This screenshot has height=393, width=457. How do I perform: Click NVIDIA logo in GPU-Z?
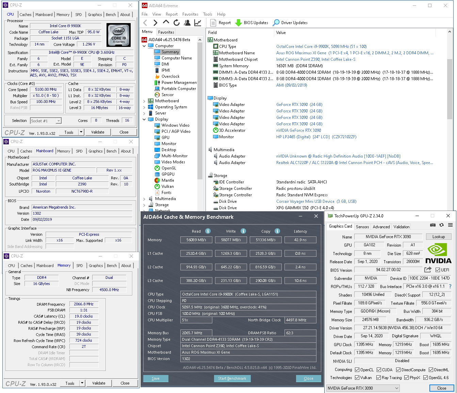(x=438, y=253)
